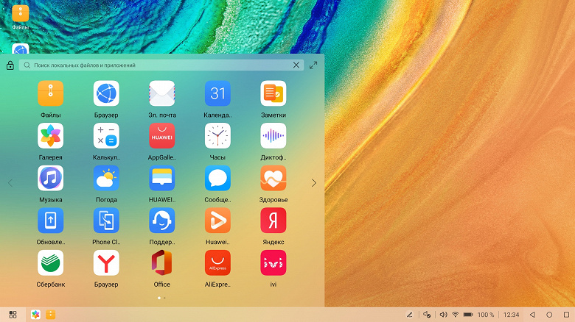Expand the launcher to full screen
Image resolution: width=575 pixels, height=322 pixels.
(313, 65)
